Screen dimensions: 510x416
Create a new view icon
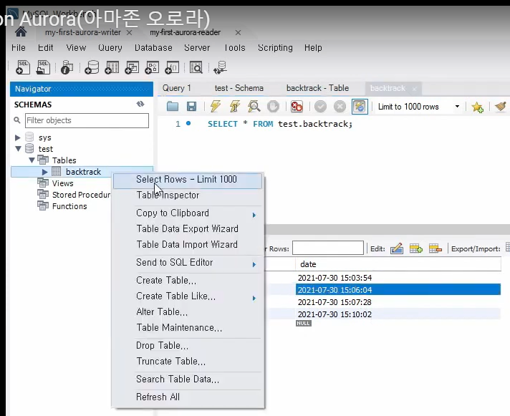pyautogui.click(x=132, y=67)
